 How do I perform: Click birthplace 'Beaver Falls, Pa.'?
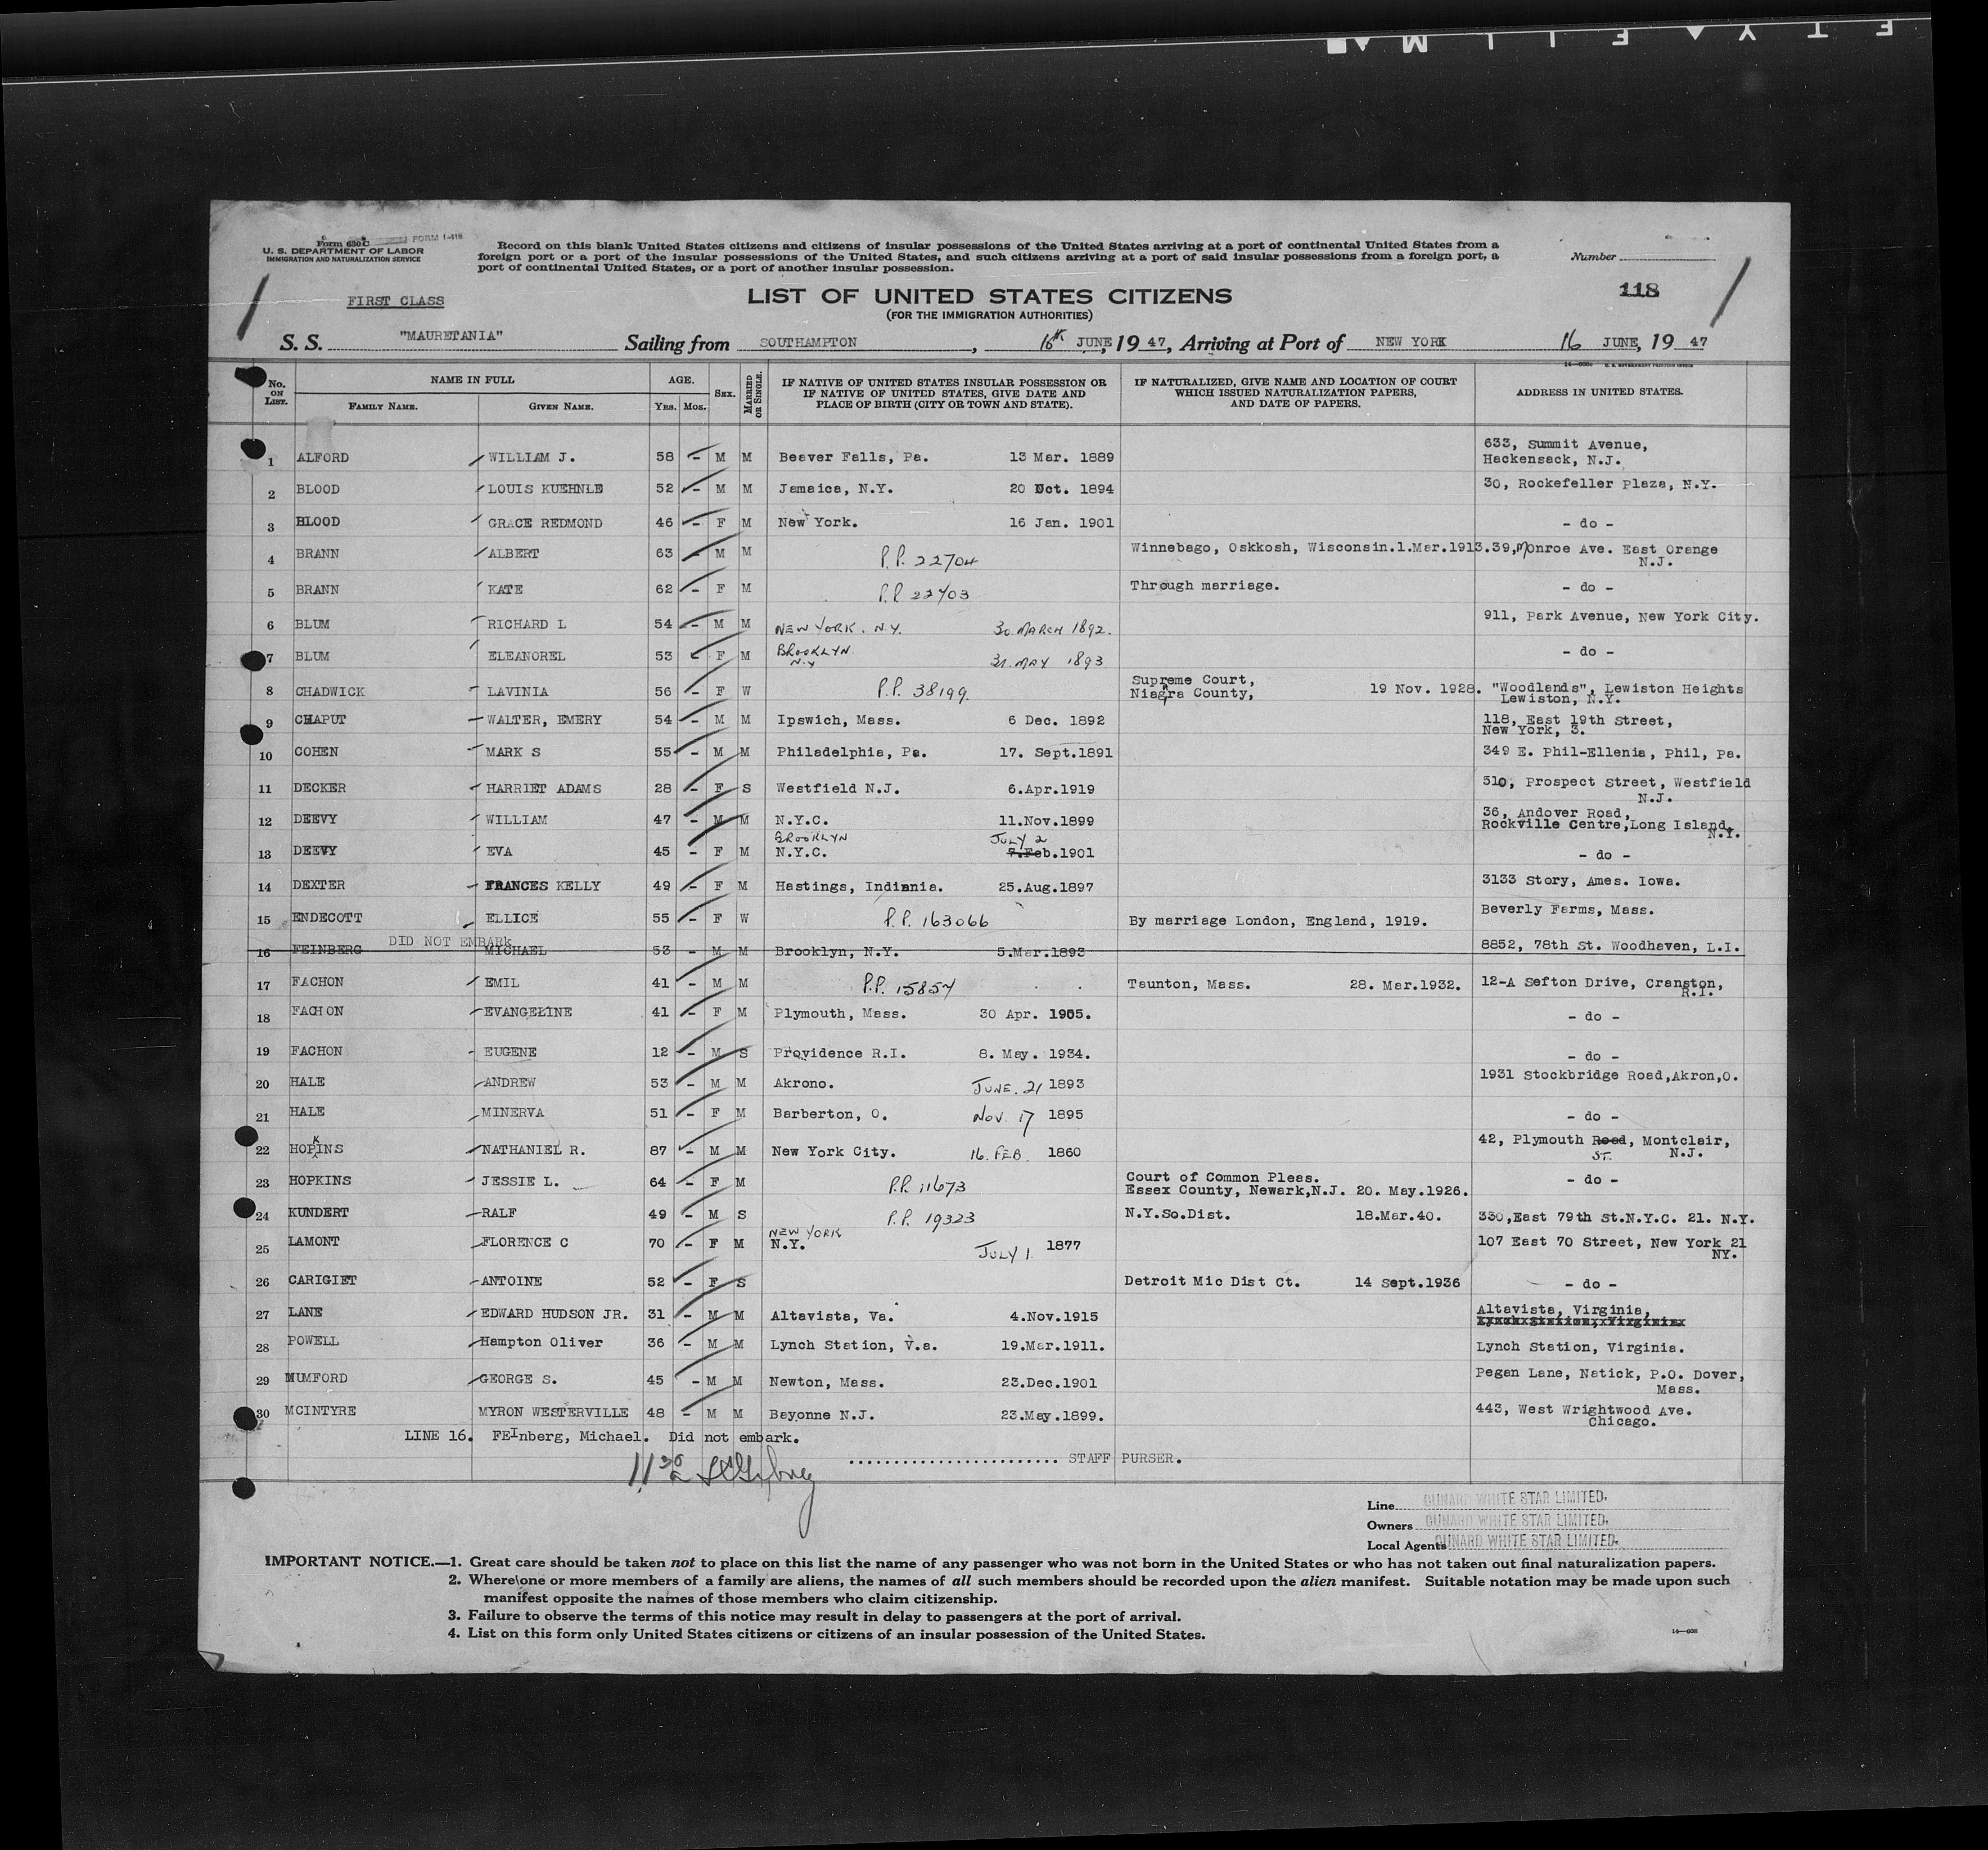[853, 457]
